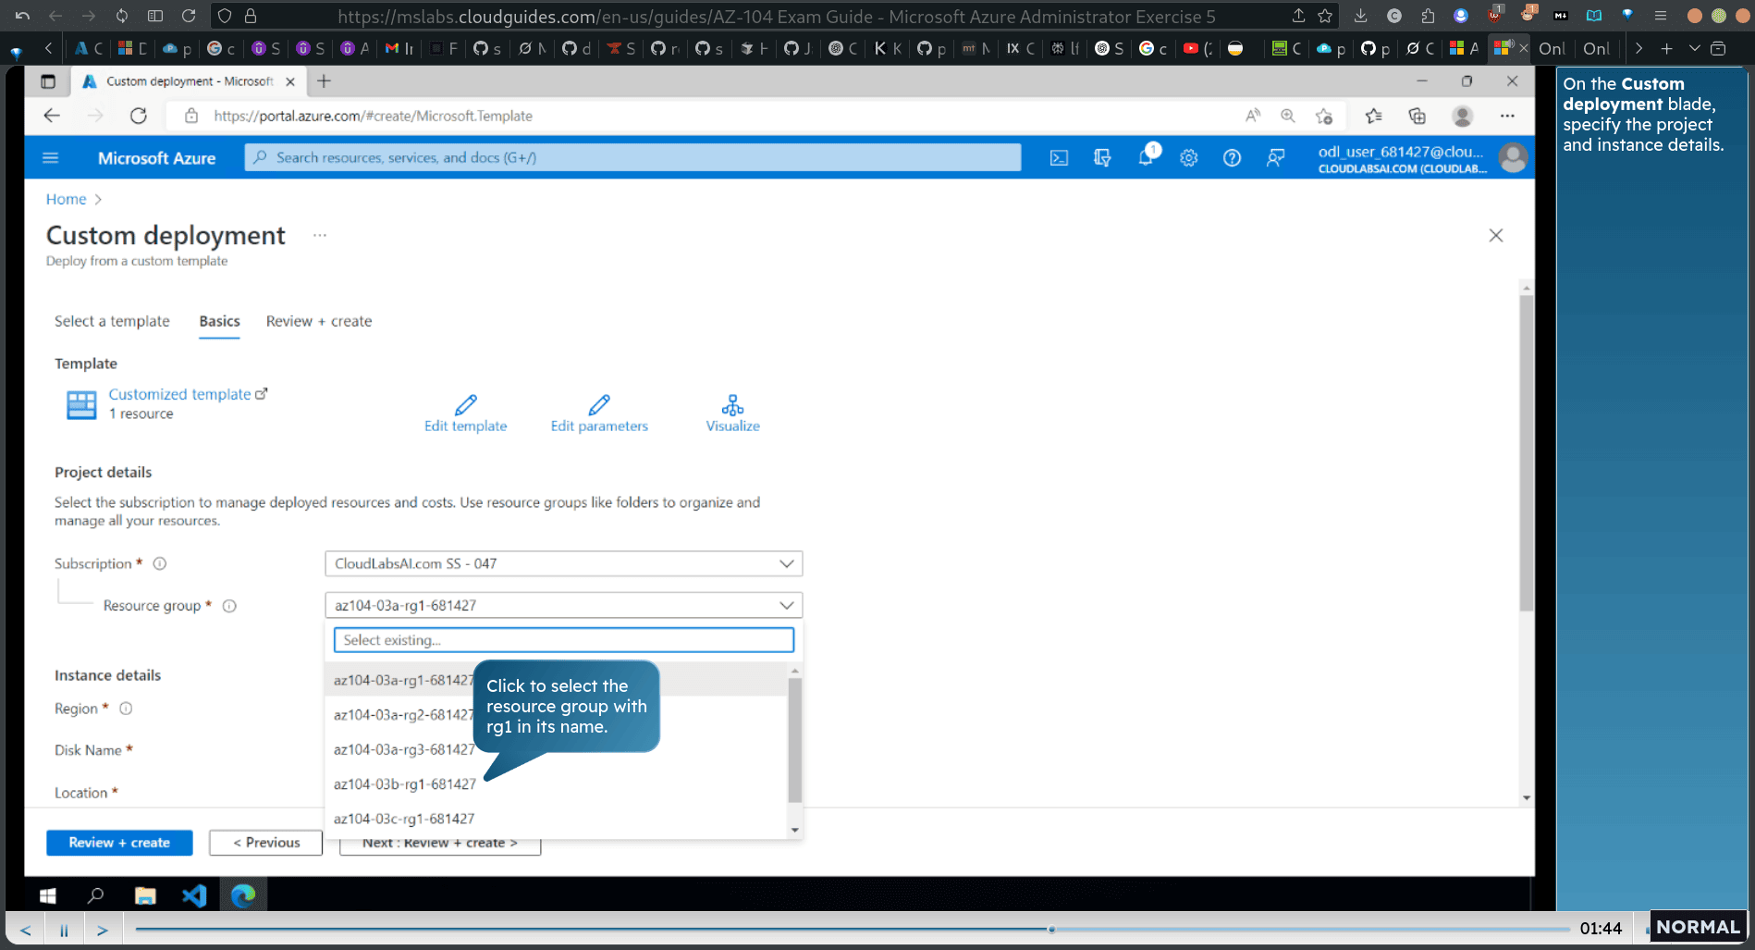1755x950 pixels.
Task: Open Edge profile icon
Action: click(1462, 116)
